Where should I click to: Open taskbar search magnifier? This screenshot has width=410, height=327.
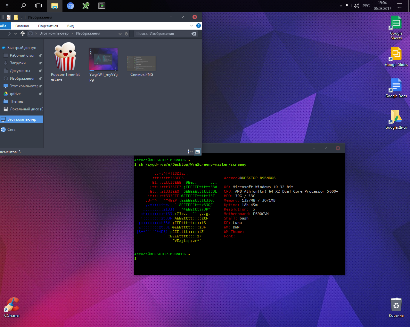click(x=23, y=6)
